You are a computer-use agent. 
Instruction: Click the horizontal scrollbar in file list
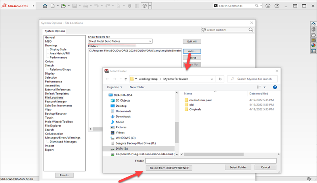pyautogui.click(x=214, y=154)
